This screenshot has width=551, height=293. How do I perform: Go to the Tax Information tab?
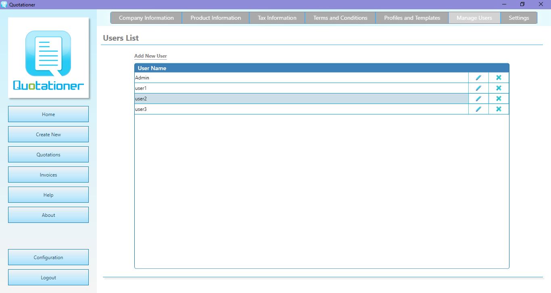point(277,18)
